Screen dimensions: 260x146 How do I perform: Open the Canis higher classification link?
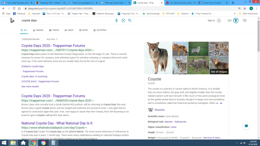tap(173, 127)
